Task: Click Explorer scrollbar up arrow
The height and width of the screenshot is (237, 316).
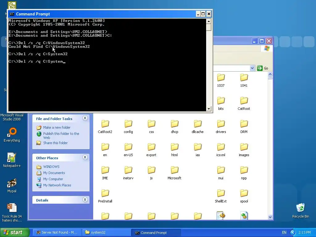Action: (270, 74)
